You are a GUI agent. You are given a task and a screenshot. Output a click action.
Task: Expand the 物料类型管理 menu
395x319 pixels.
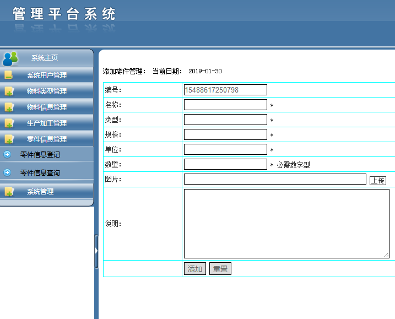tap(47, 91)
